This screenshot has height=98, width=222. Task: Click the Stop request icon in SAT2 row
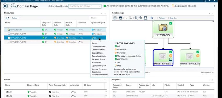[93, 38]
